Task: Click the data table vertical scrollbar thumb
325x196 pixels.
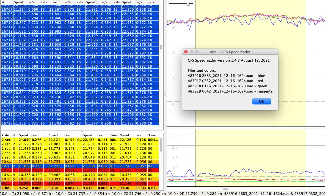Action: [161, 47]
